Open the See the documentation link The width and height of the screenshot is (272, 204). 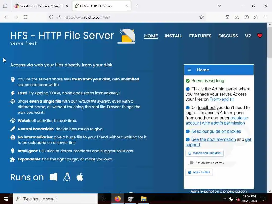point(214,139)
